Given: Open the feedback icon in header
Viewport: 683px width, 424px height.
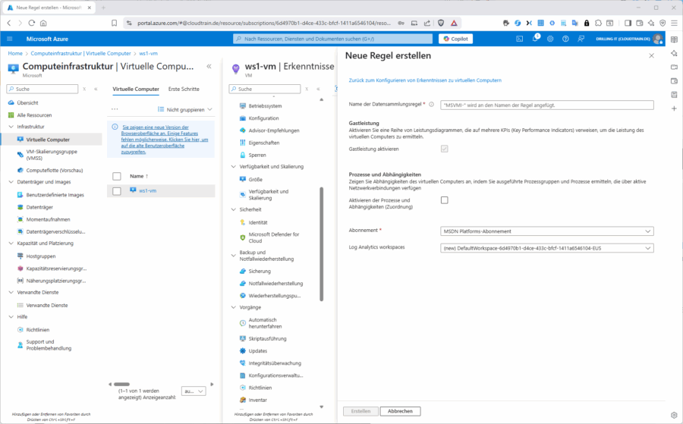Looking at the screenshot, I should 581,39.
